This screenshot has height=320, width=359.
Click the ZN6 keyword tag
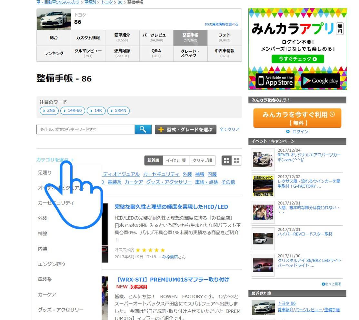[x=49, y=111]
